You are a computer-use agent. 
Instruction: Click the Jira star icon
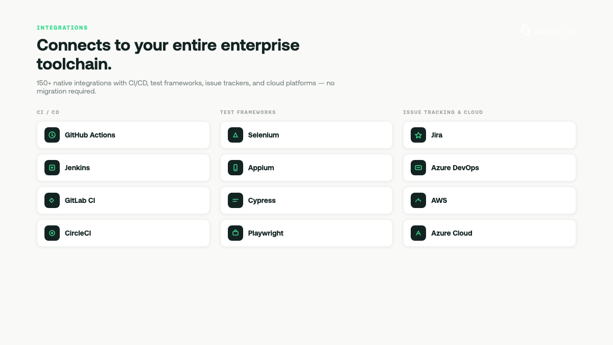[x=418, y=135]
